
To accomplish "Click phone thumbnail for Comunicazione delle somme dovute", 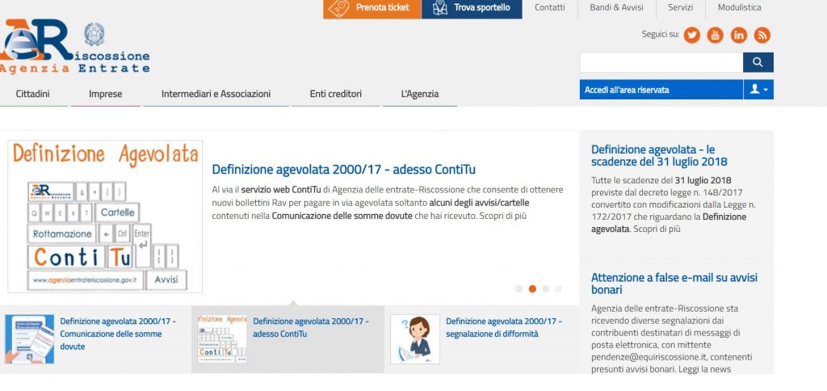I will coord(30,339).
